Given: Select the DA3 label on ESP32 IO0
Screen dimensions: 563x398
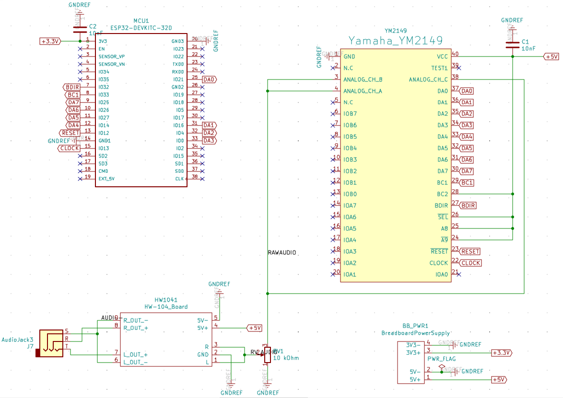Looking at the screenshot, I should coord(210,140).
